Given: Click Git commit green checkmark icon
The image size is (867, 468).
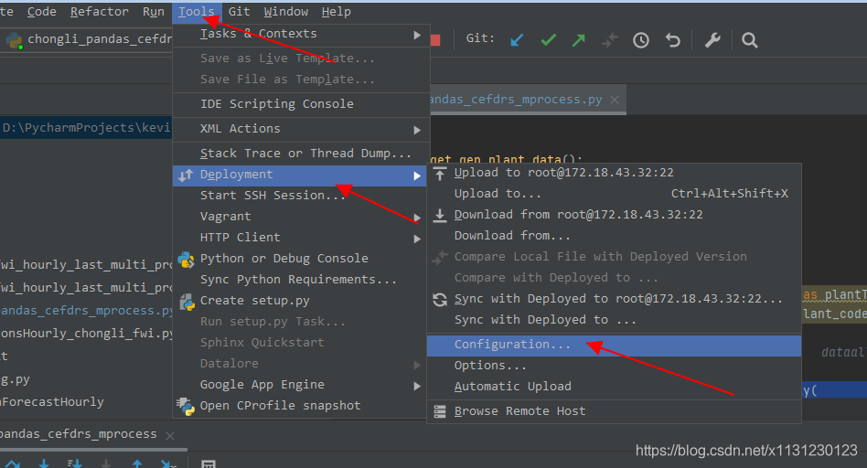Looking at the screenshot, I should 548,40.
